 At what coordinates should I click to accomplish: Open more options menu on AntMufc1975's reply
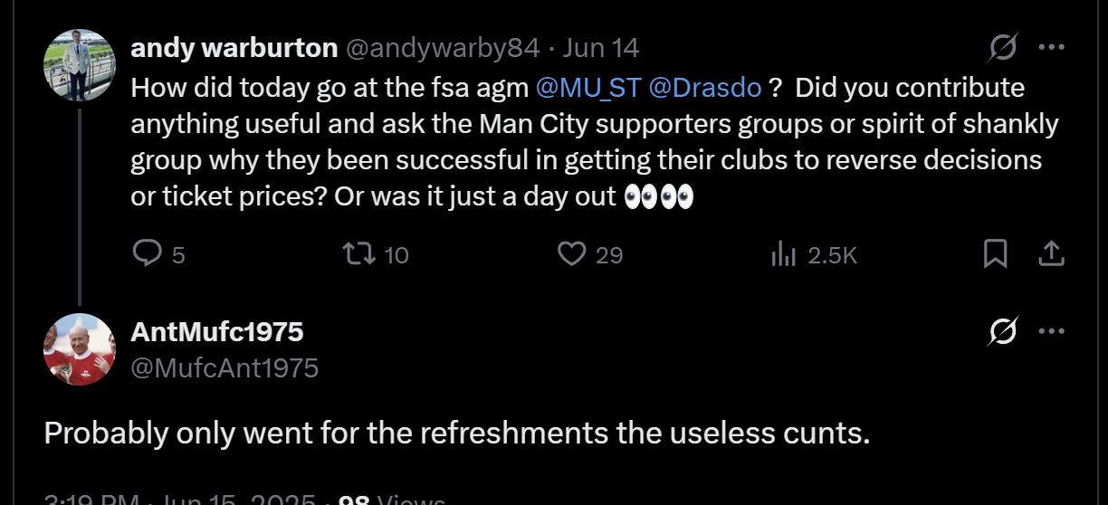[x=1051, y=331]
